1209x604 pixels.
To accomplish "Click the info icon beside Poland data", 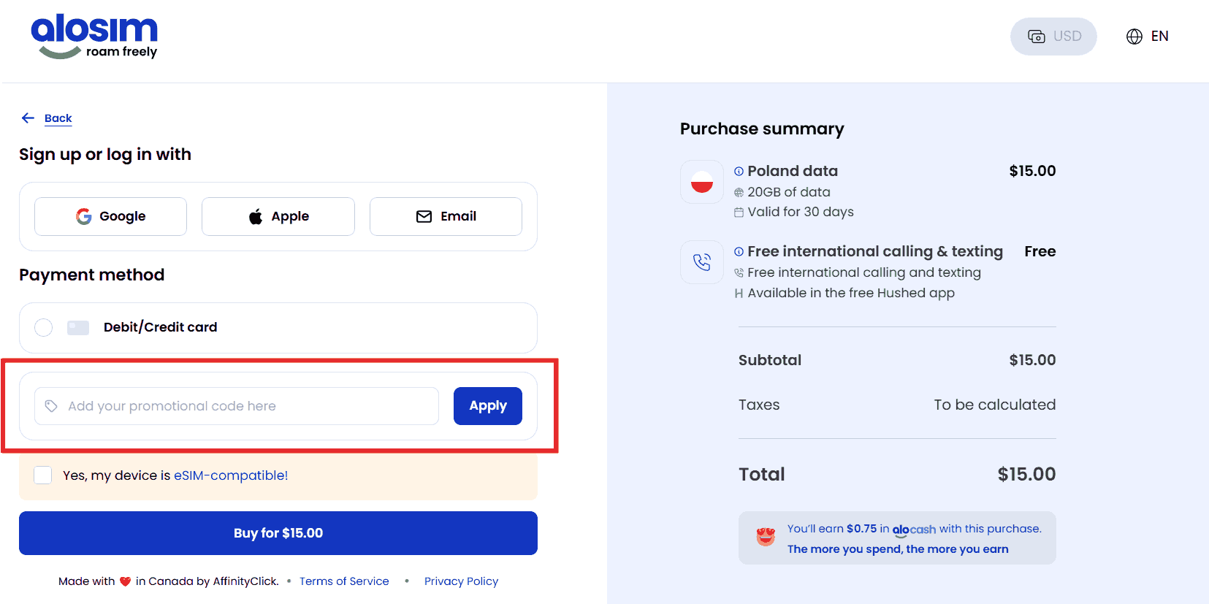I will coord(739,172).
